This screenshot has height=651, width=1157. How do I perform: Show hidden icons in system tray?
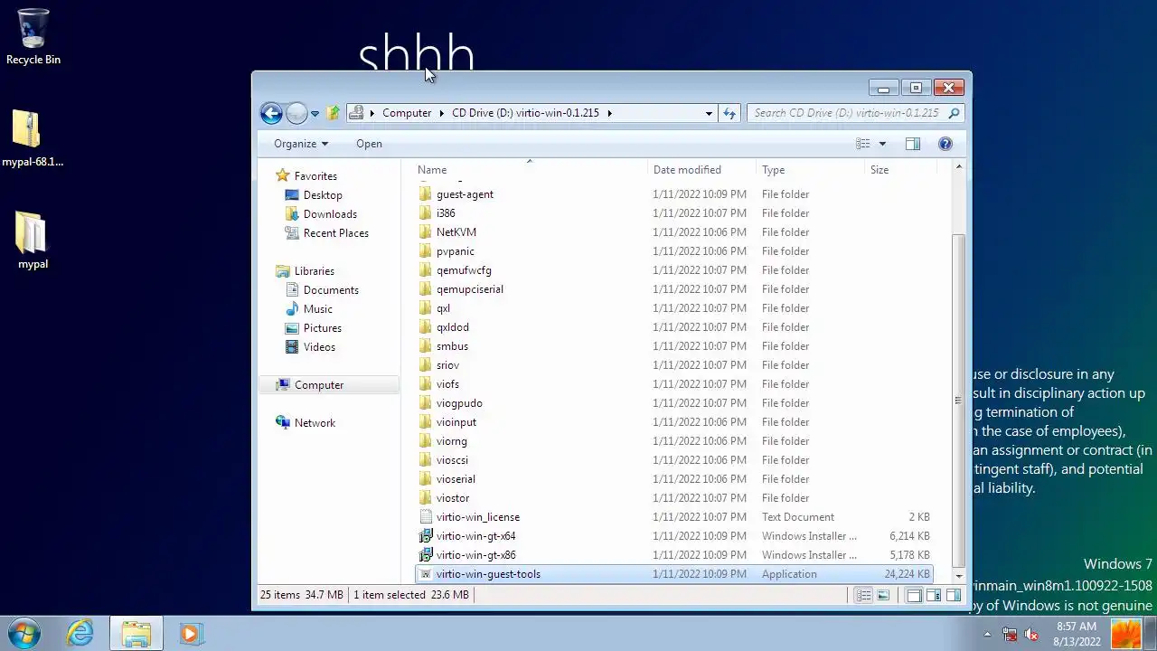click(x=987, y=634)
